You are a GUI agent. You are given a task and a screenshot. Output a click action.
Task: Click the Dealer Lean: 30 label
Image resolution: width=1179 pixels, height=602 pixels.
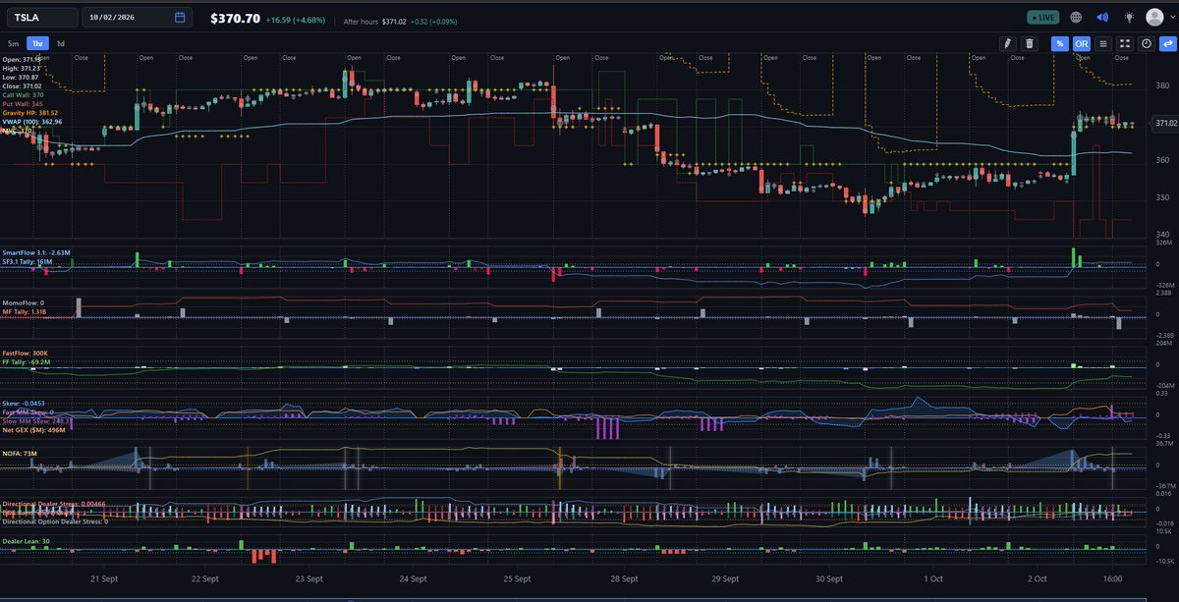(x=26, y=541)
